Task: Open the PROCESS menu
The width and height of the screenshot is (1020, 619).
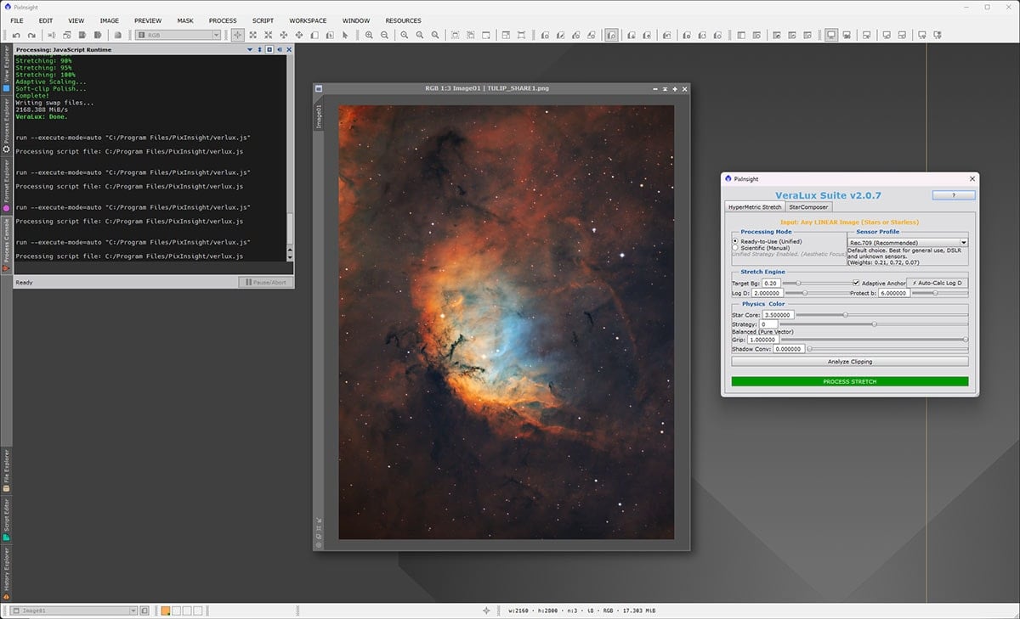Action: (223, 20)
